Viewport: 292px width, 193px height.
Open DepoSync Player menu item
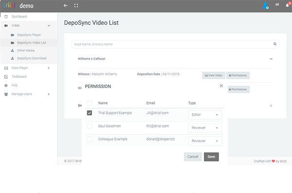click(x=29, y=35)
